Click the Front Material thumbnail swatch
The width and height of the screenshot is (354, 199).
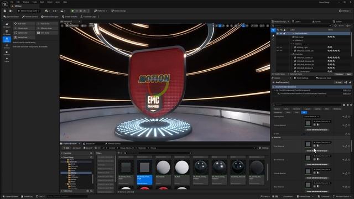click(x=308, y=144)
